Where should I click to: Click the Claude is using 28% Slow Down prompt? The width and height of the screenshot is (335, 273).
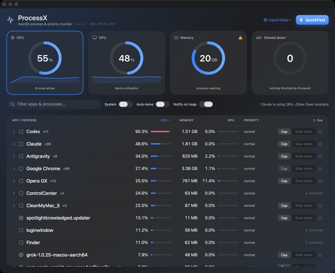tap(295, 104)
